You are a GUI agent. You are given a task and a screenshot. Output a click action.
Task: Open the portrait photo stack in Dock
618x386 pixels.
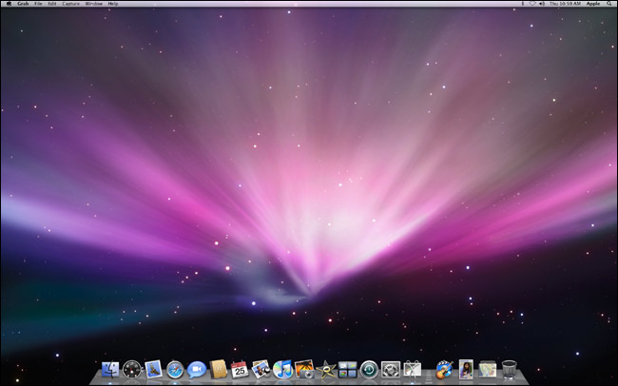pos(466,370)
